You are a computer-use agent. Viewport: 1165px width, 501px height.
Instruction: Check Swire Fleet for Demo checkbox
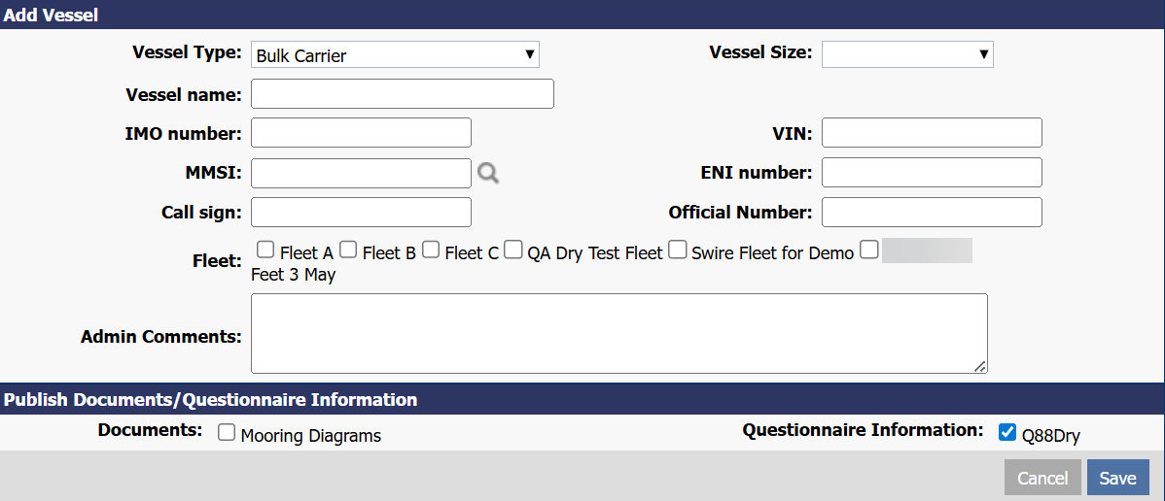click(x=678, y=250)
